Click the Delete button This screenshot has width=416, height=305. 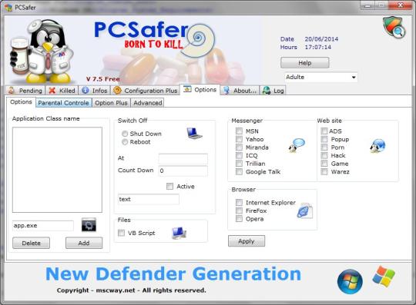point(32,243)
